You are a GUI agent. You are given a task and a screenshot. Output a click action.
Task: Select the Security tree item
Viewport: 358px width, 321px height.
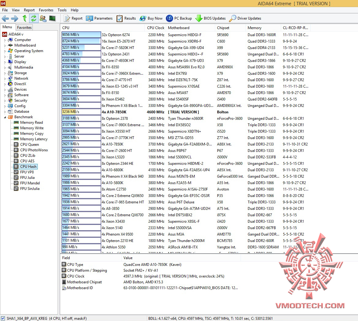click(x=21, y=100)
